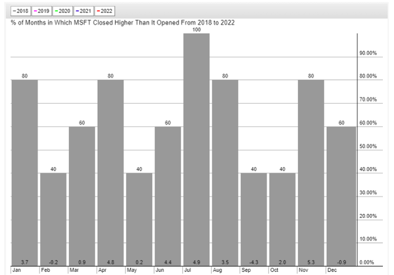Image resolution: width=394 pixels, height=275 pixels.
Task: Click the 4.4 value in the Jun bar
Action: (168, 262)
